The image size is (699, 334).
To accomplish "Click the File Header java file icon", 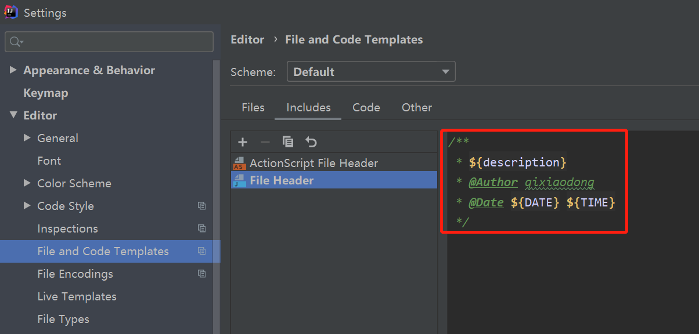I will [239, 180].
